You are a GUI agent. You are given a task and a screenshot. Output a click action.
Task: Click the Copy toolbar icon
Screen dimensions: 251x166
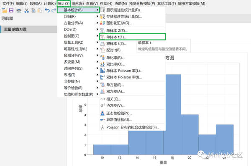[33, 10]
